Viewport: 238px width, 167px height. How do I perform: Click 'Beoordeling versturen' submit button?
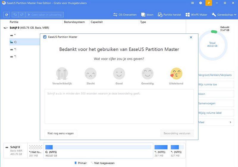click(x=177, y=133)
